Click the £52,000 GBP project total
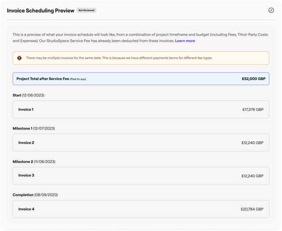 point(253,79)
